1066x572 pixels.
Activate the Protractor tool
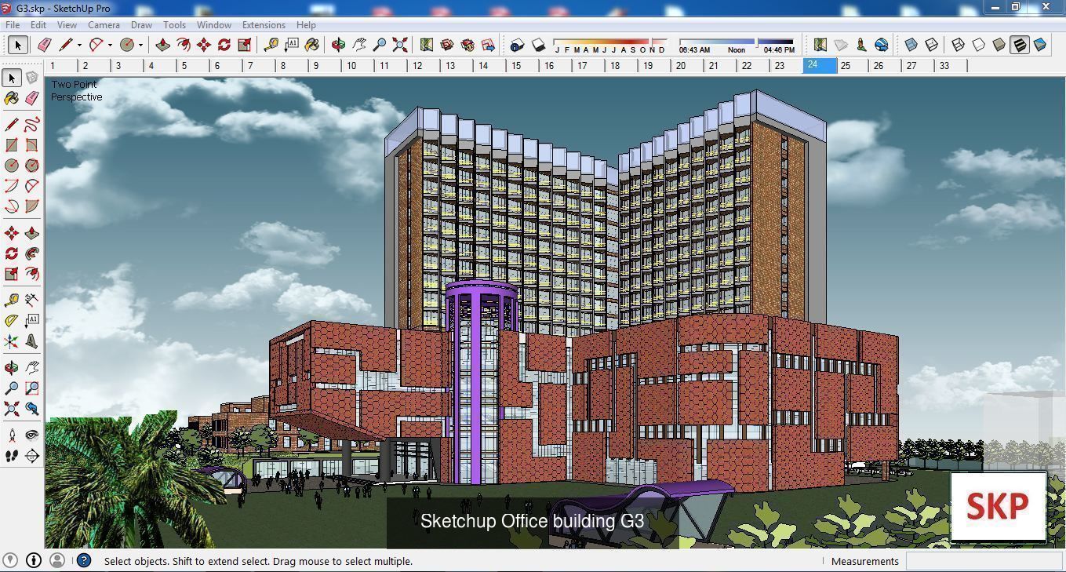click(x=12, y=320)
